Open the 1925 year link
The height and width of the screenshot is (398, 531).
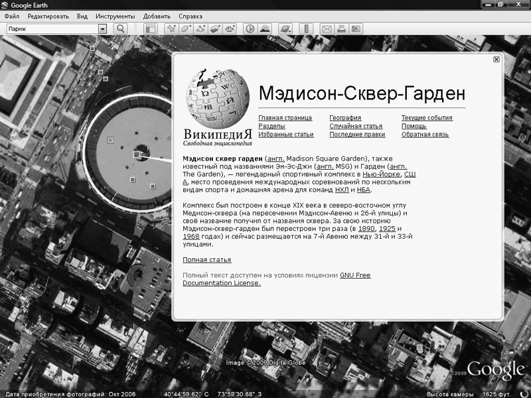click(x=387, y=228)
